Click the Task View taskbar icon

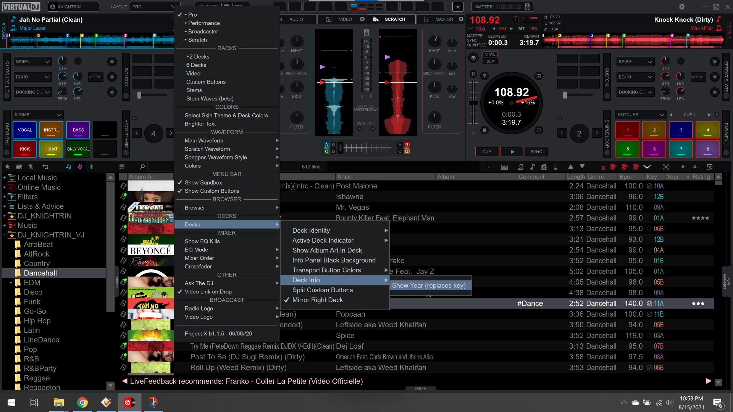tap(34, 402)
